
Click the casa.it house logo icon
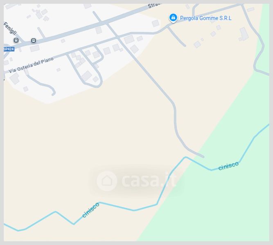pyautogui.click(x=107, y=181)
